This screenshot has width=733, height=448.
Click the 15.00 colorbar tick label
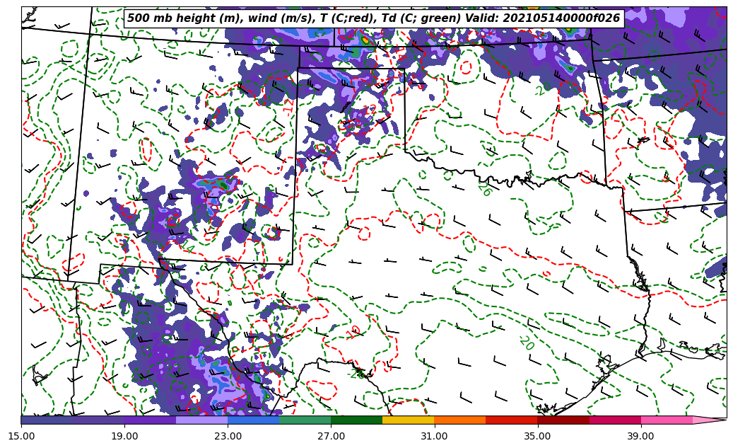pos(21,436)
